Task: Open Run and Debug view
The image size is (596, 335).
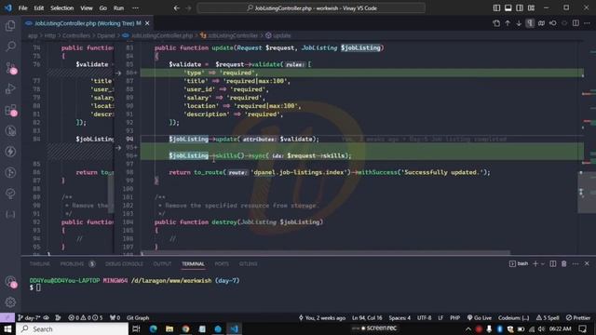Action: pyautogui.click(x=10, y=89)
